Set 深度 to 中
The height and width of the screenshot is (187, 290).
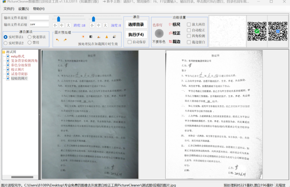click(x=99, y=25)
